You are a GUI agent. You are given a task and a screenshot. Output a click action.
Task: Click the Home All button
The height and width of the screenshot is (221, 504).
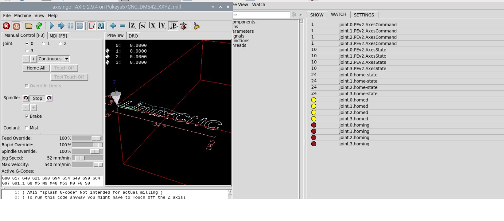click(x=36, y=68)
